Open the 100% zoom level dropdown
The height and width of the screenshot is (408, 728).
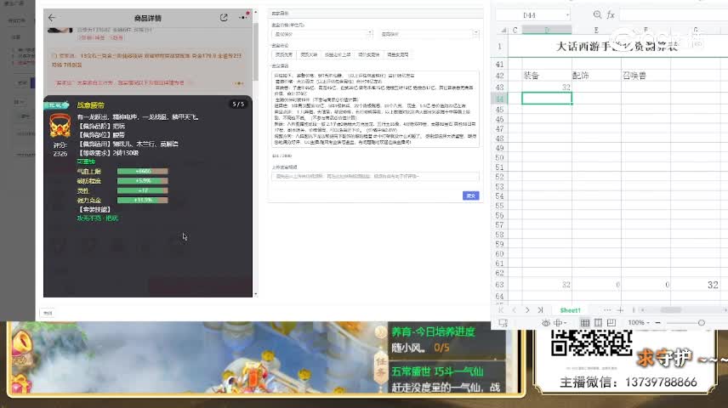pyautogui.click(x=639, y=323)
